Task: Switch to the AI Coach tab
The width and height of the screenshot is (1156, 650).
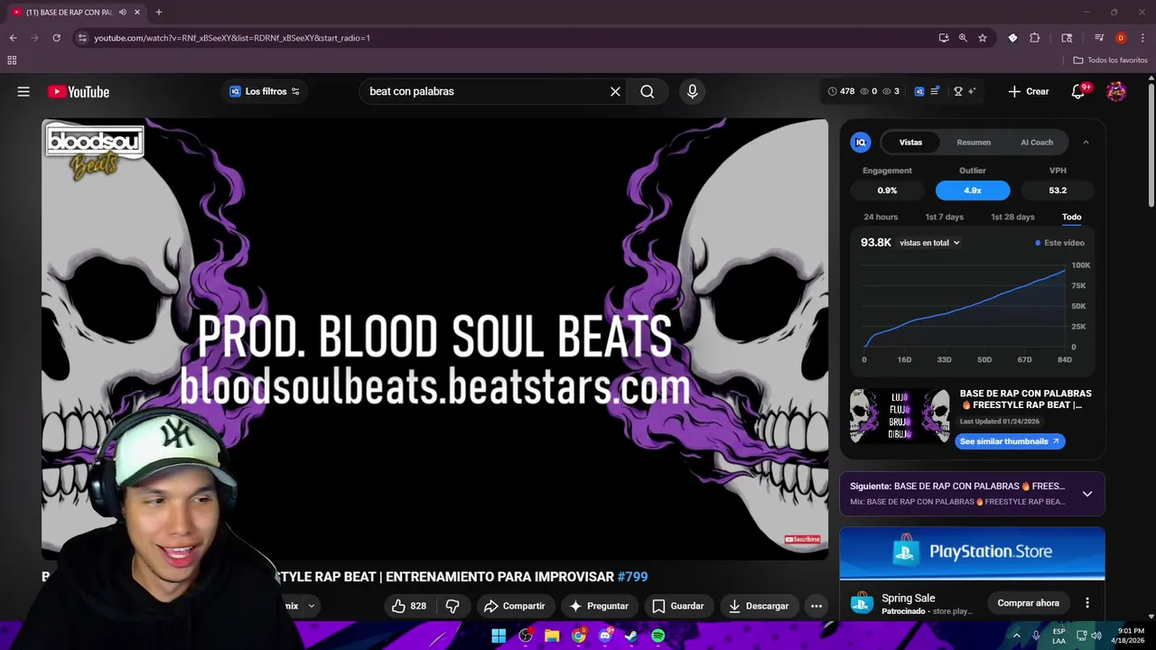Action: click(1037, 142)
